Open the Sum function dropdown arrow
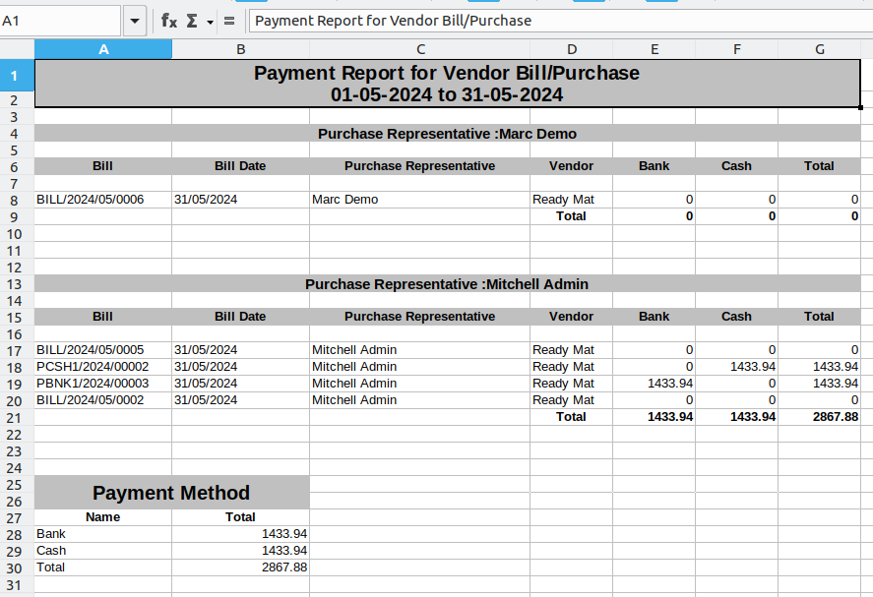 (210, 22)
